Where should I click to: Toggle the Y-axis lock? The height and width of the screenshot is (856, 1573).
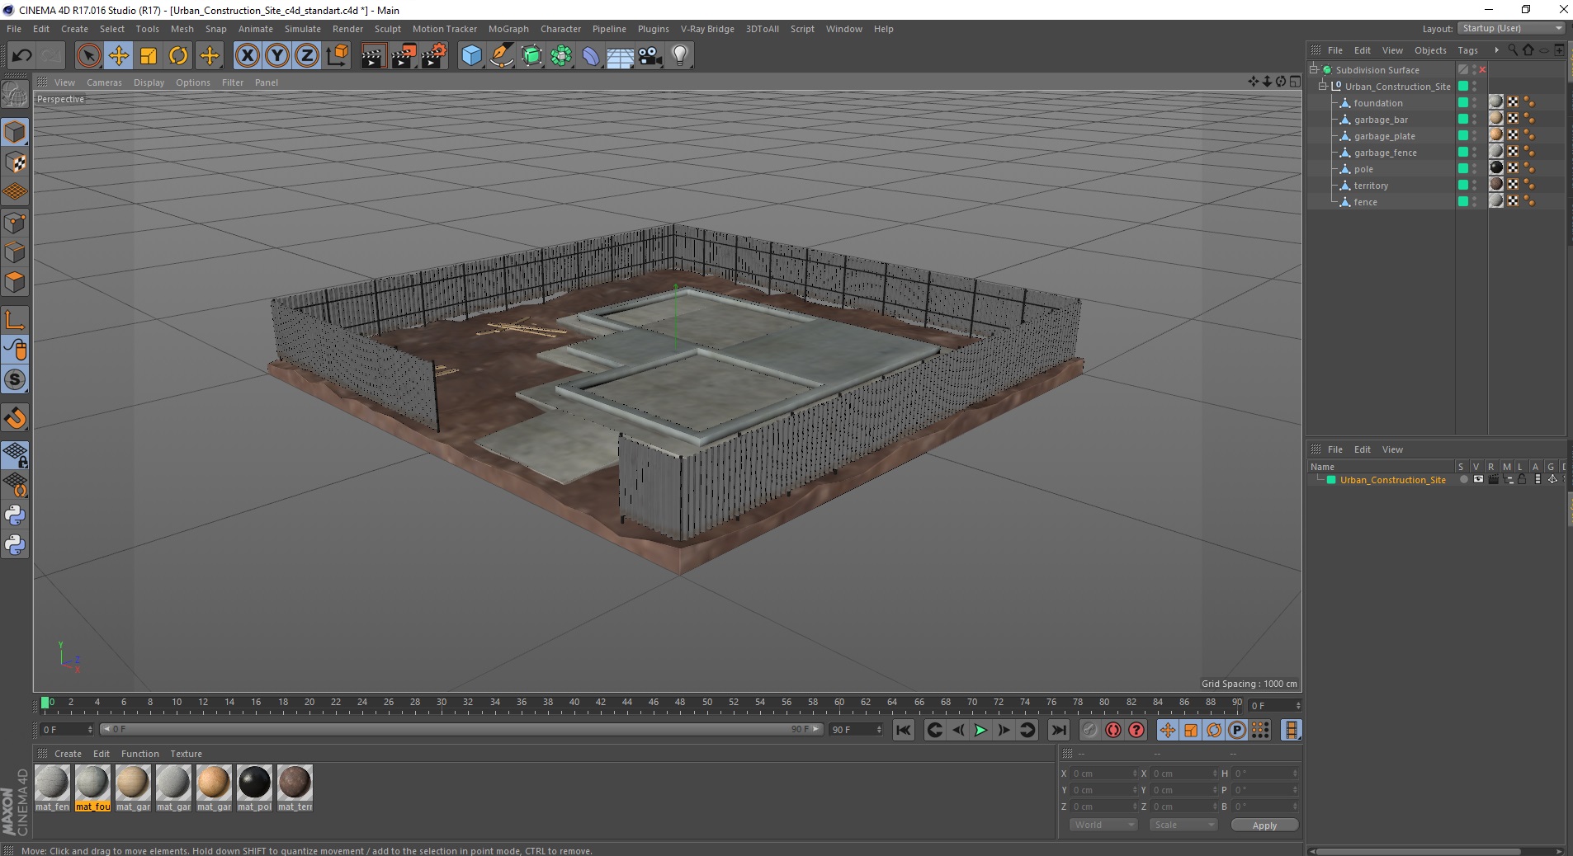277,55
